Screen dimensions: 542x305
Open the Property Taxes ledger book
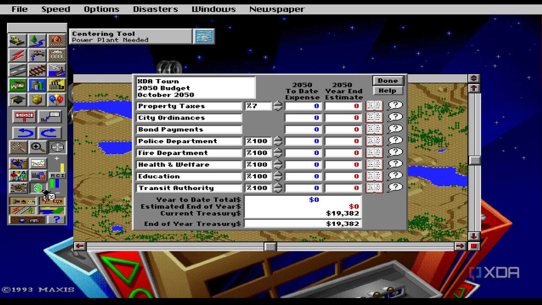tap(374, 106)
